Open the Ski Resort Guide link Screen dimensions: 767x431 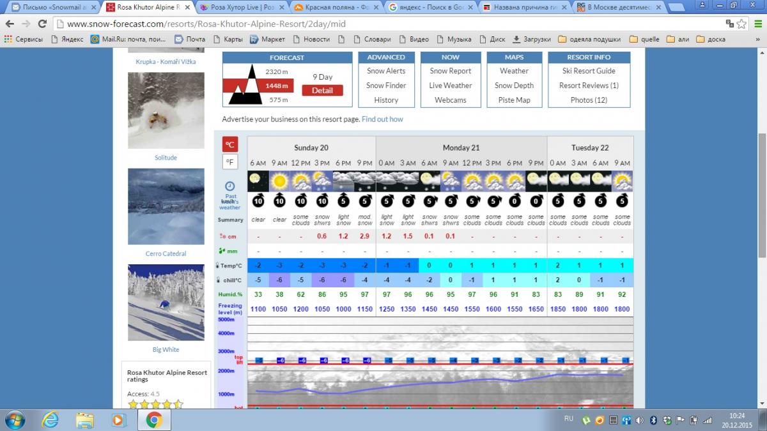[589, 71]
